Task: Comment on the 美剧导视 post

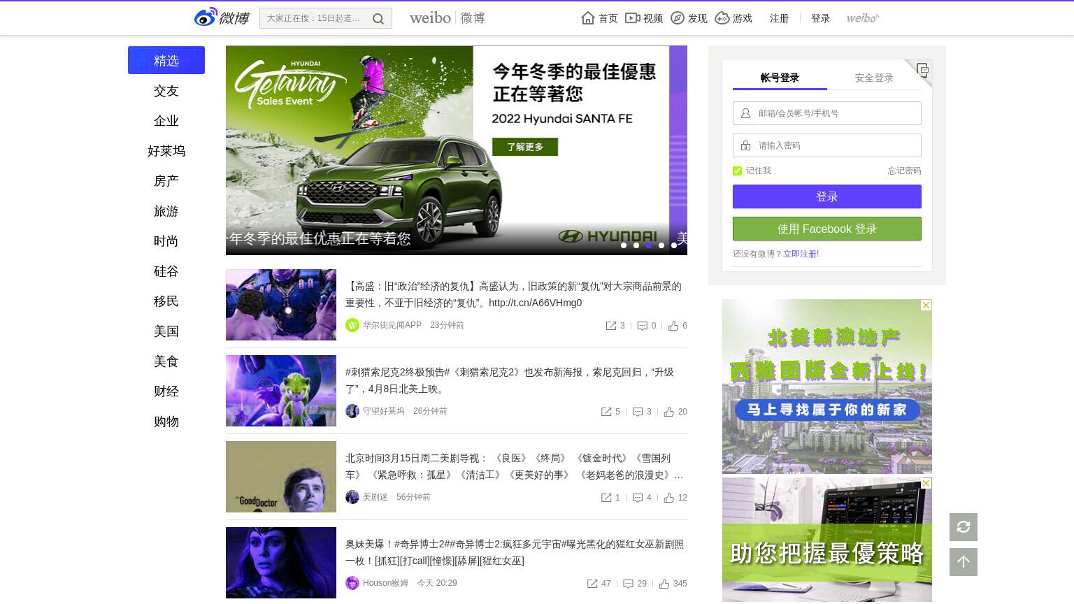Action: coord(642,498)
